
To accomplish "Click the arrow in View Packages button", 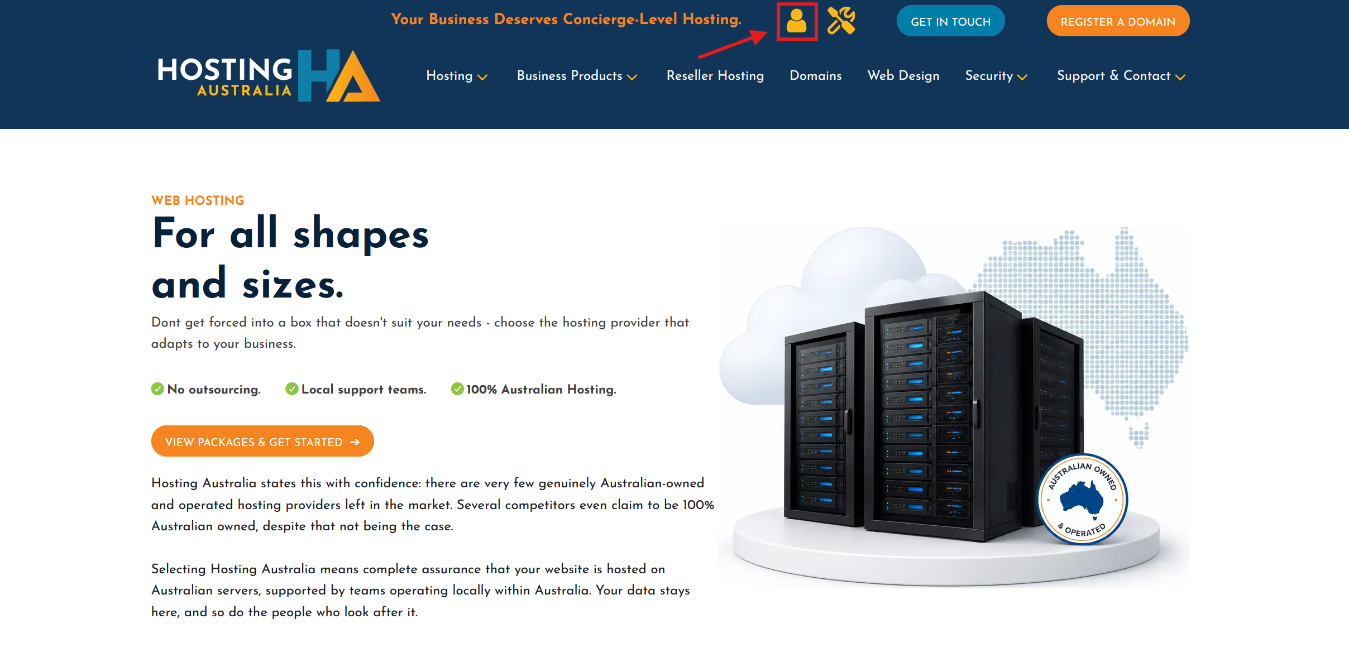I will pyautogui.click(x=355, y=442).
